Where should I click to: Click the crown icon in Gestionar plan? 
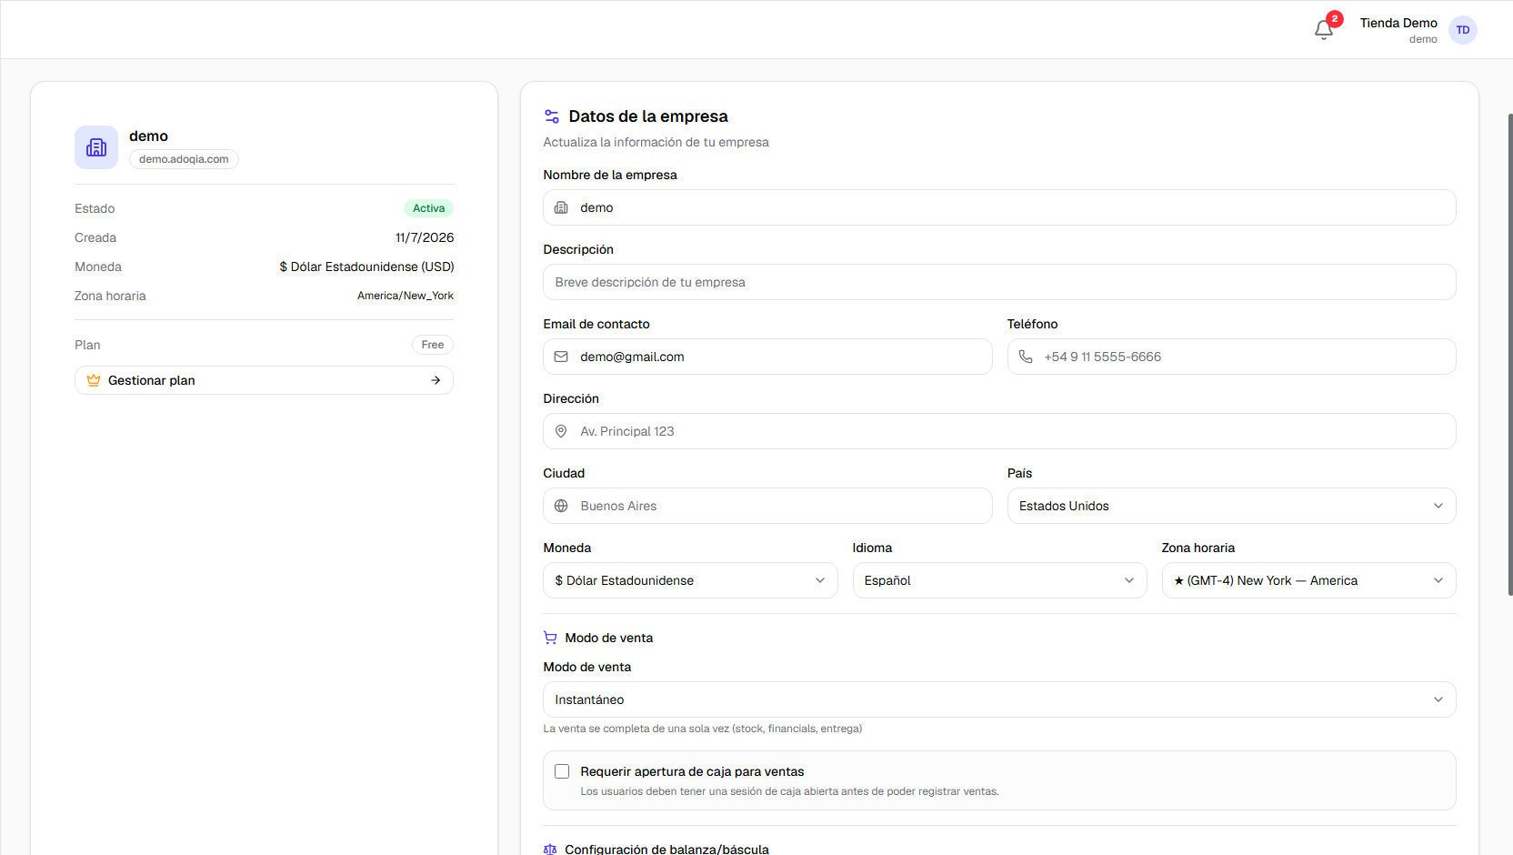point(94,380)
